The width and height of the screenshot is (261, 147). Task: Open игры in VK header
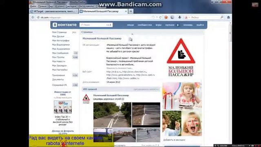point(158,25)
